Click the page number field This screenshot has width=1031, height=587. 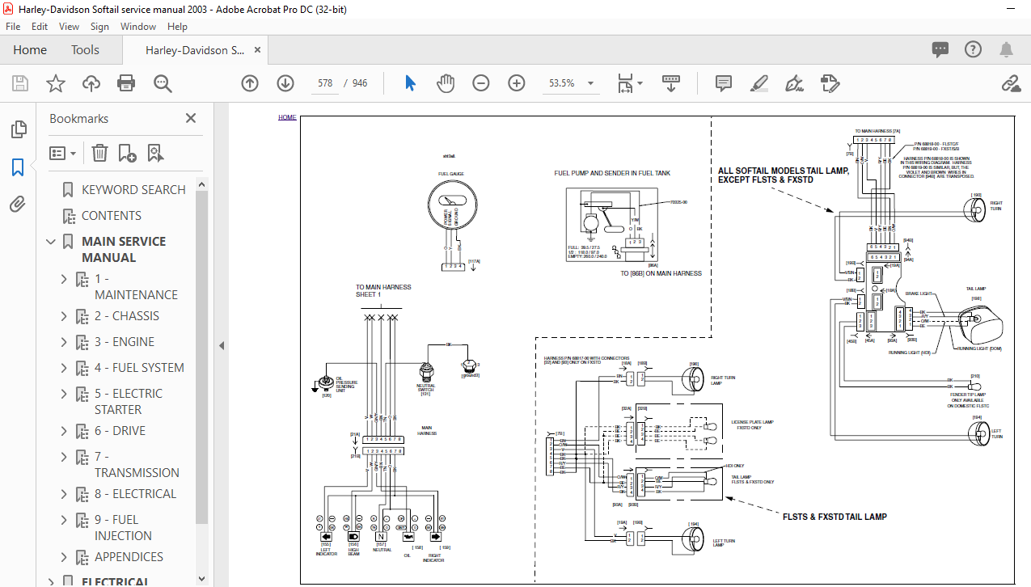[x=325, y=83]
